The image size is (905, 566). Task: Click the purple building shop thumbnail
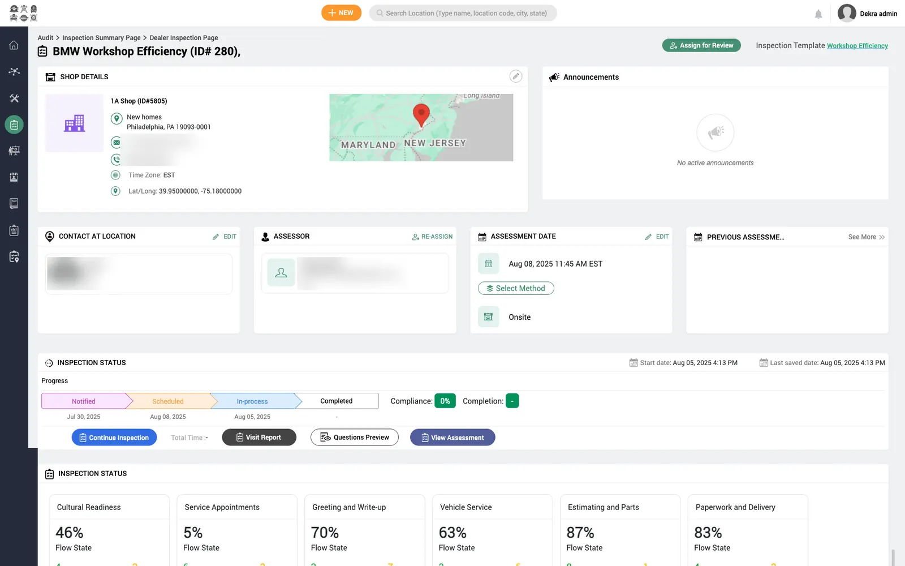tap(74, 123)
